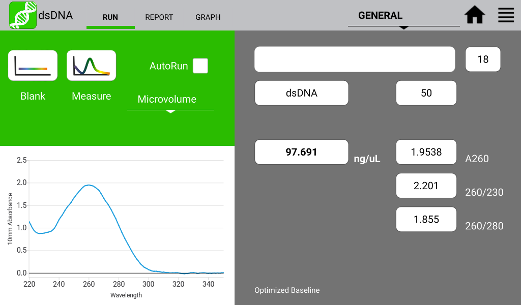Open the hamburger menu icon
This screenshot has height=305, width=521.
[506, 15]
